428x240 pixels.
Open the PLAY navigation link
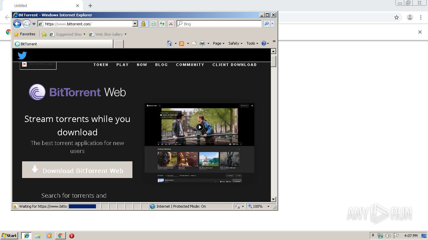122,65
